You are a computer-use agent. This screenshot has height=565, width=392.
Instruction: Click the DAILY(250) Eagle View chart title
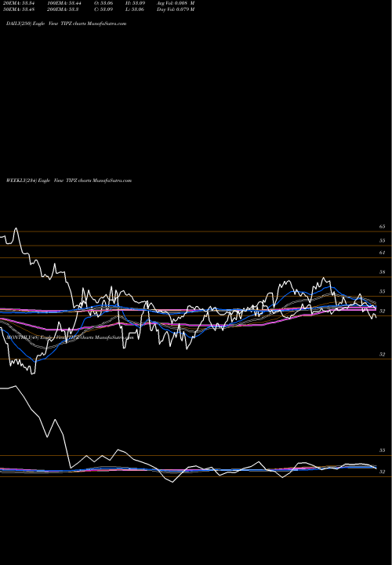tap(66, 24)
